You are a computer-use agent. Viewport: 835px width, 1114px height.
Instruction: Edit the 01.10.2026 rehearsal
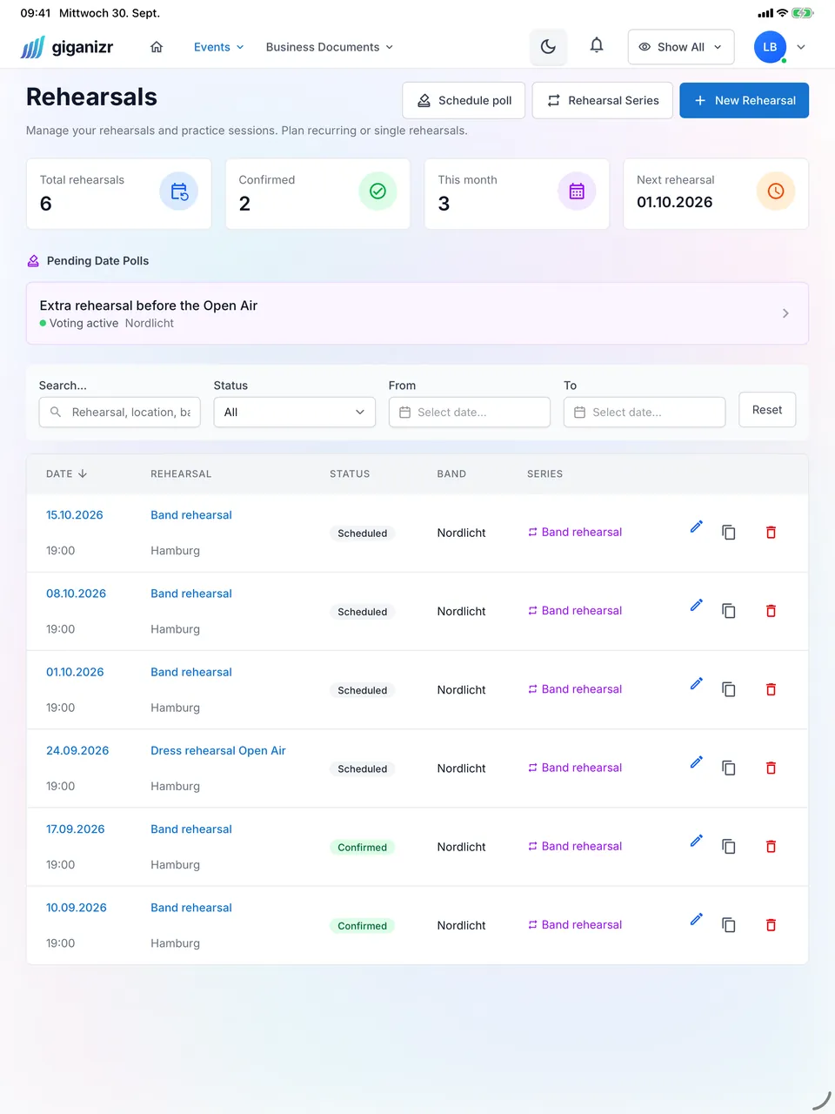pyautogui.click(x=697, y=683)
